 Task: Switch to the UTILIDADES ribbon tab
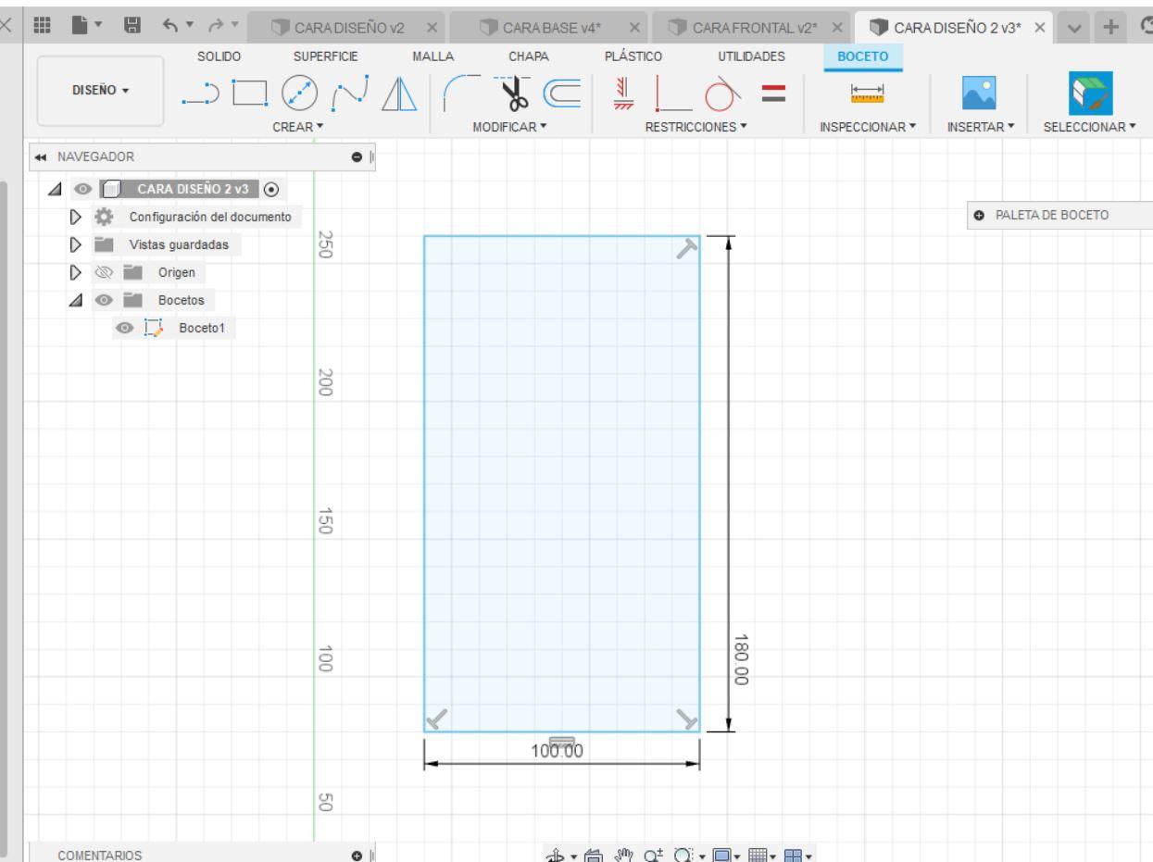(x=751, y=57)
